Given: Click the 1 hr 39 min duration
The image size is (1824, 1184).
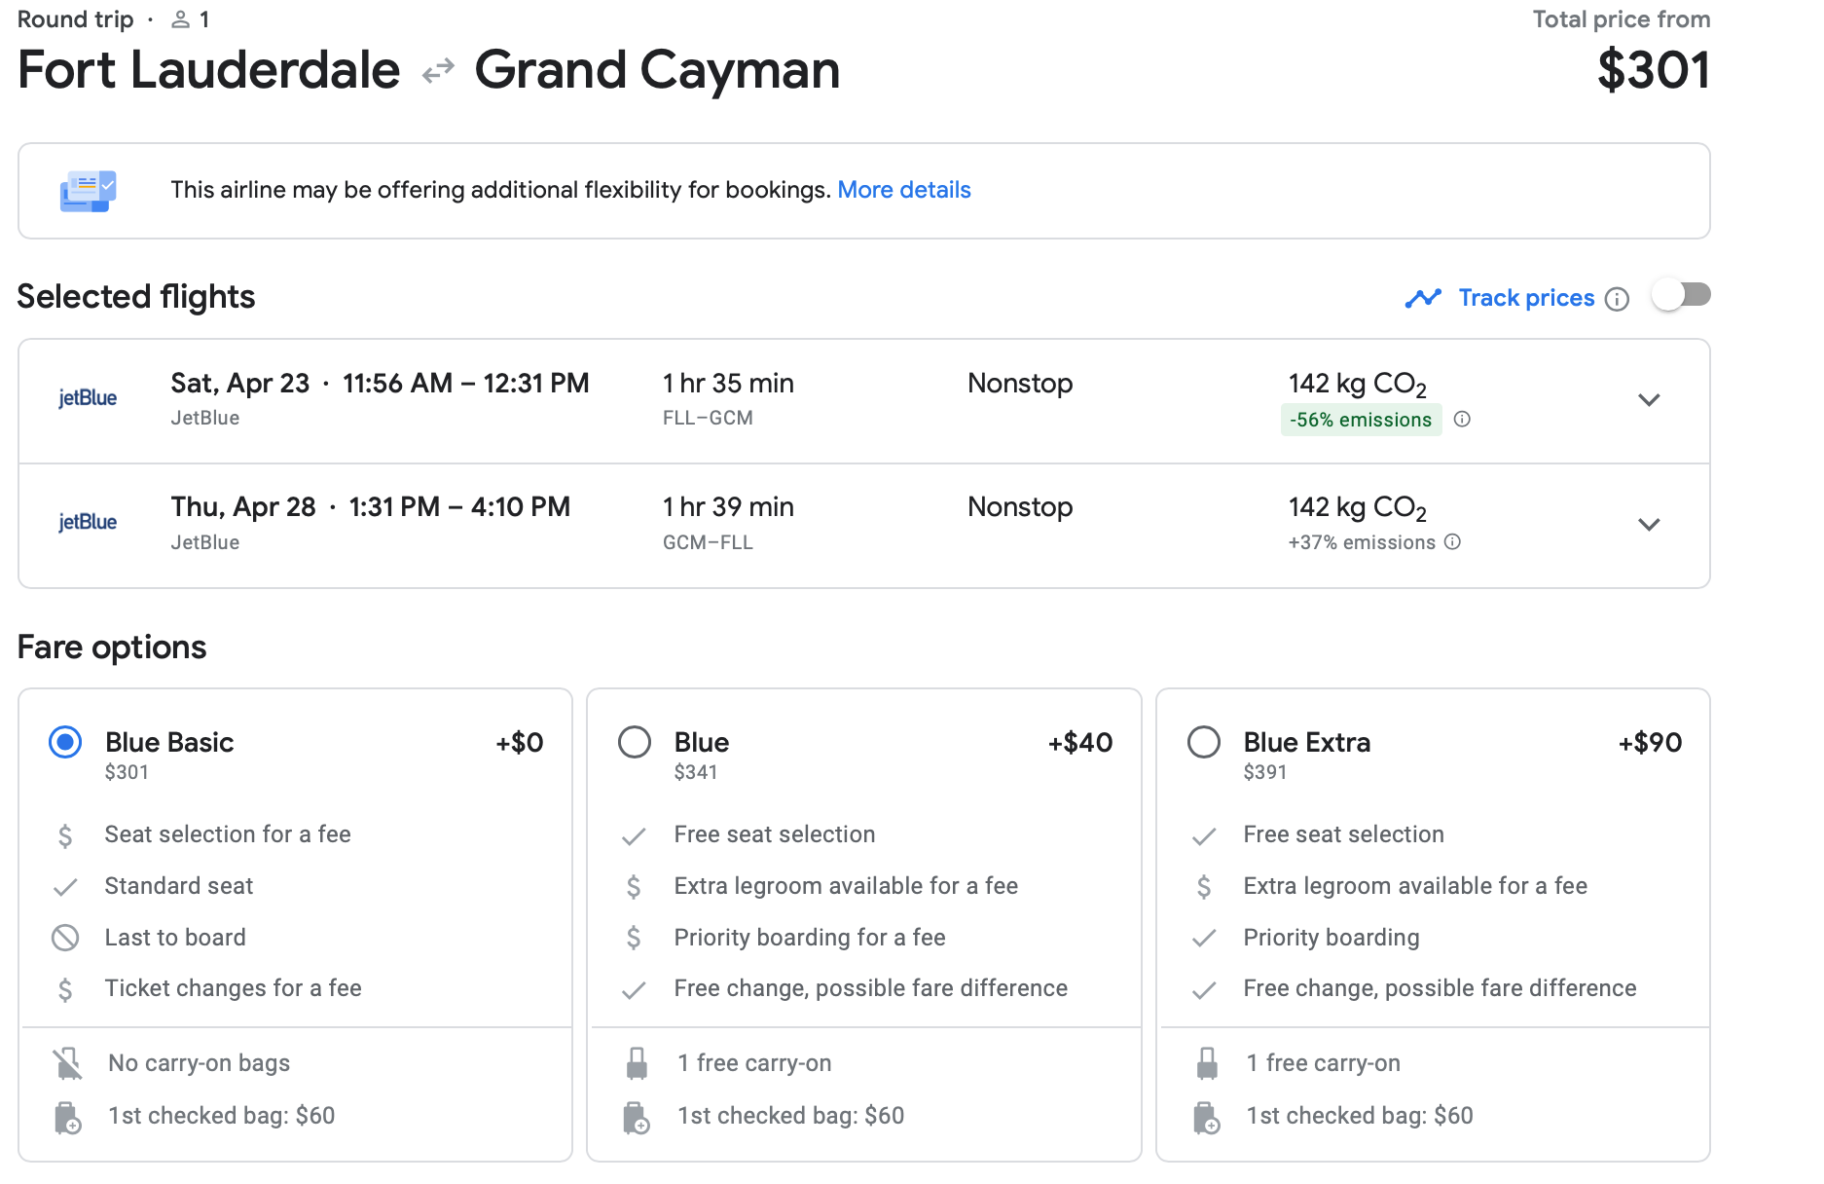Looking at the screenshot, I should [728, 507].
